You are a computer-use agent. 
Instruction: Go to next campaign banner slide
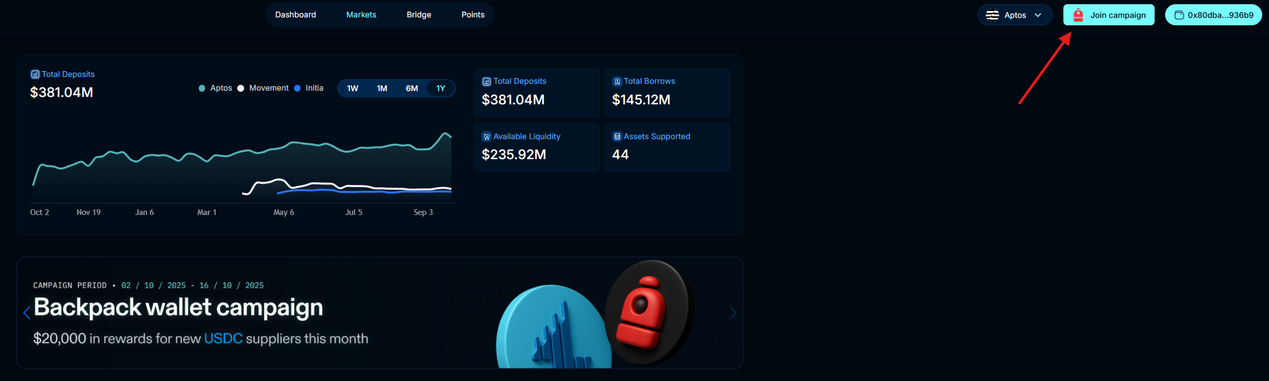pos(732,313)
